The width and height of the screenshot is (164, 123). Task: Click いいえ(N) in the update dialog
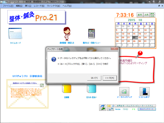pos(110,78)
